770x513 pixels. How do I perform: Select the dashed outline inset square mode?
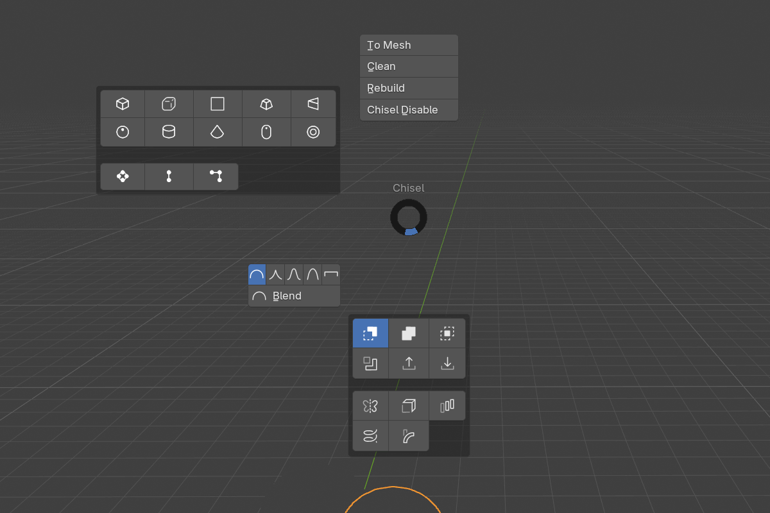[x=447, y=333]
